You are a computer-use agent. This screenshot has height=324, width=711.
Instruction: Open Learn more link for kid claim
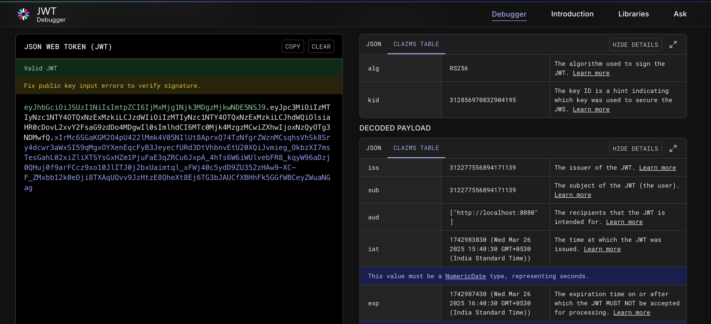click(591, 109)
